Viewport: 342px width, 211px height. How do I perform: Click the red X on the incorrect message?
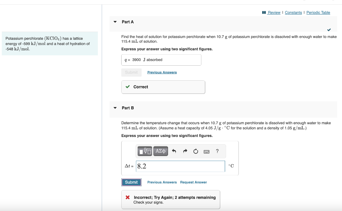pos(128,197)
